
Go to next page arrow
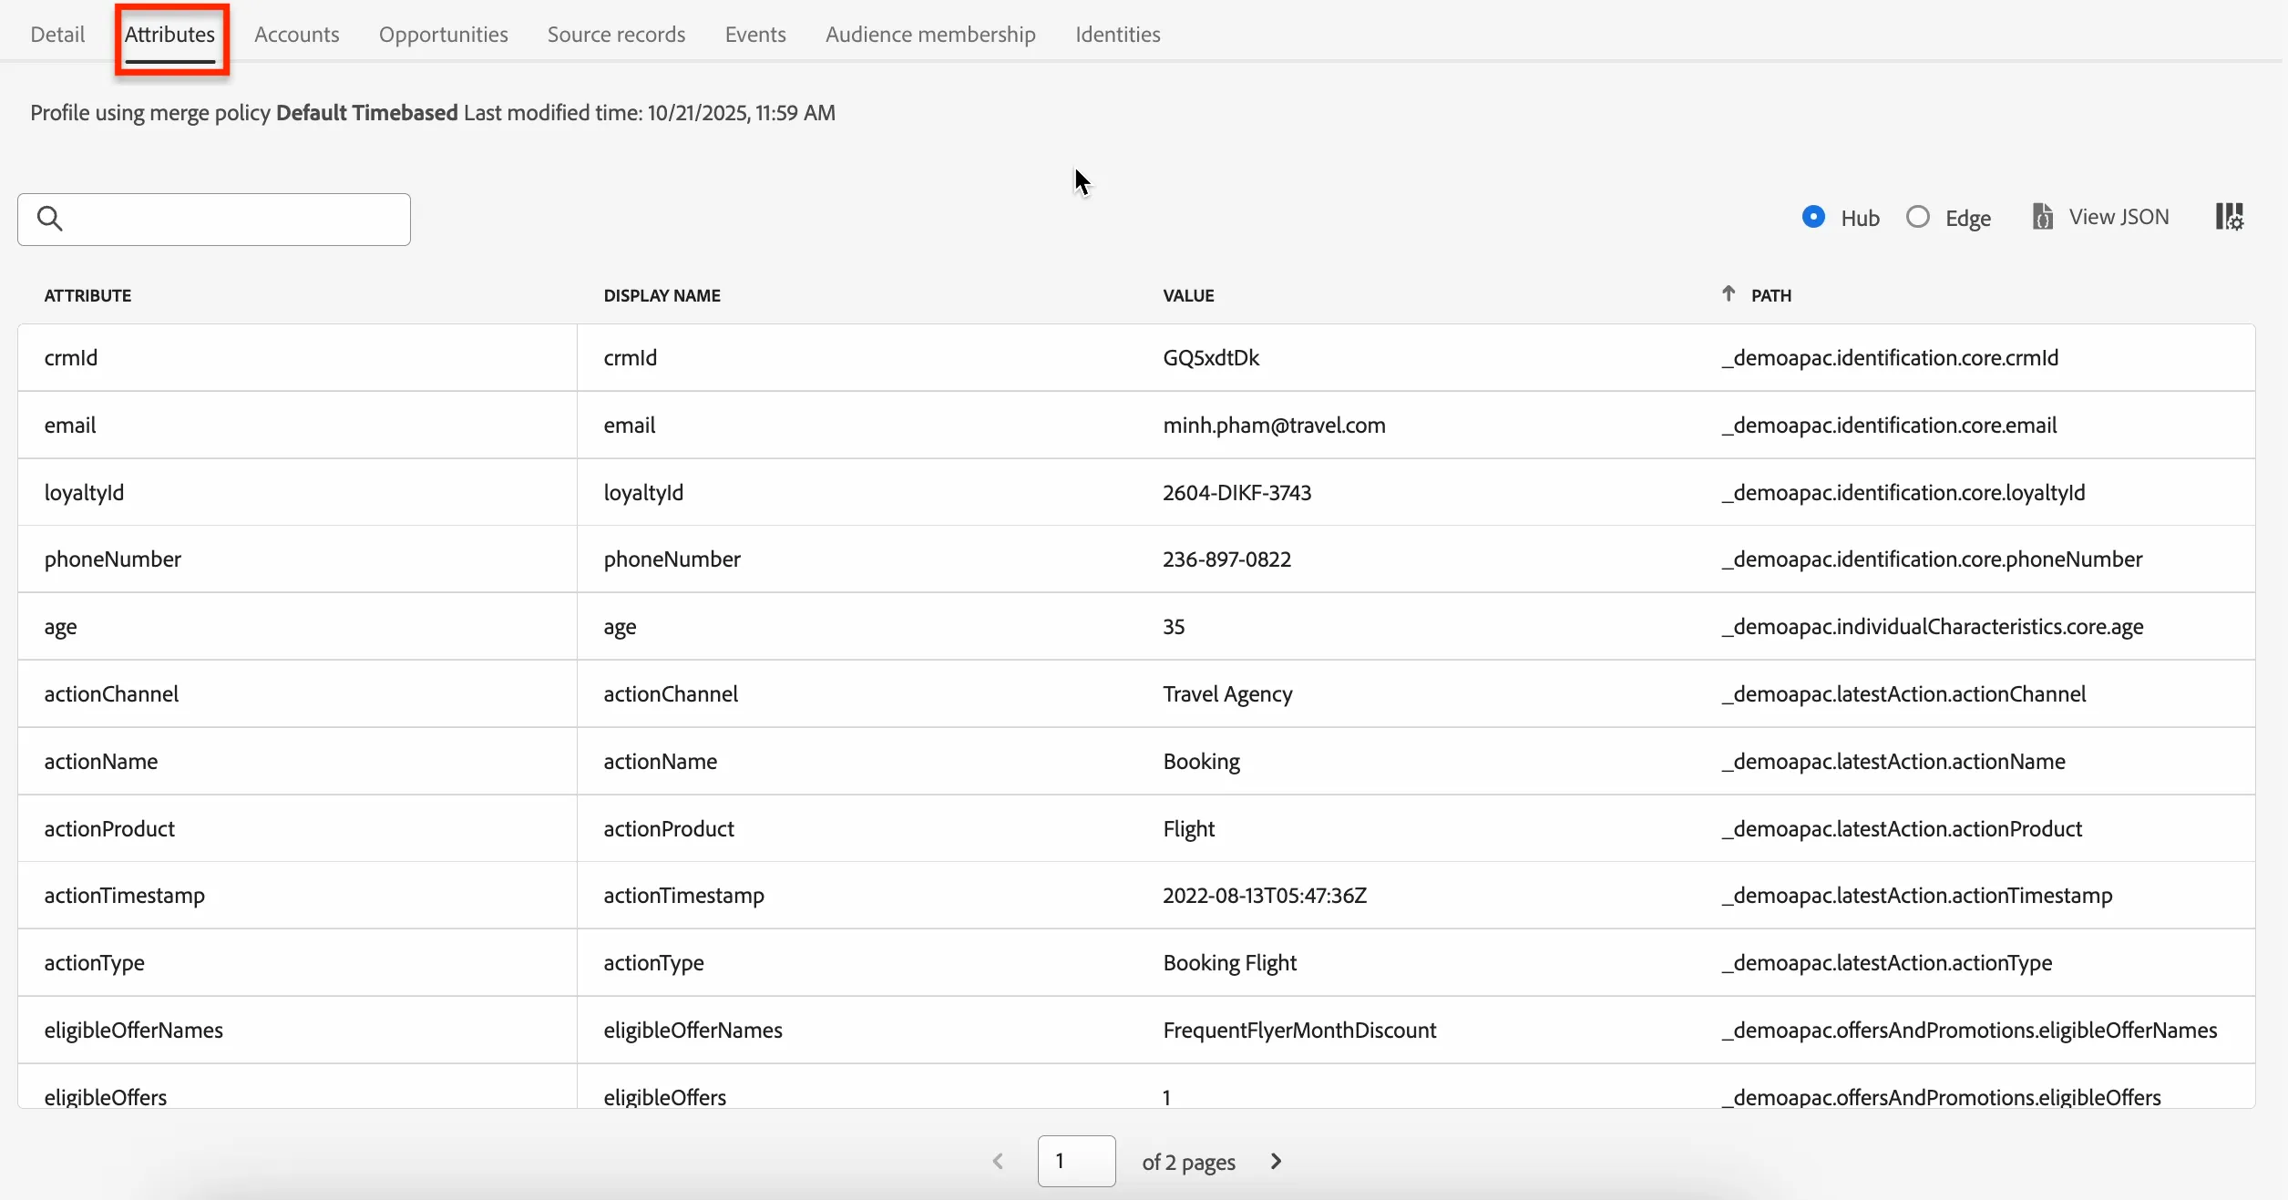coord(1277,1161)
